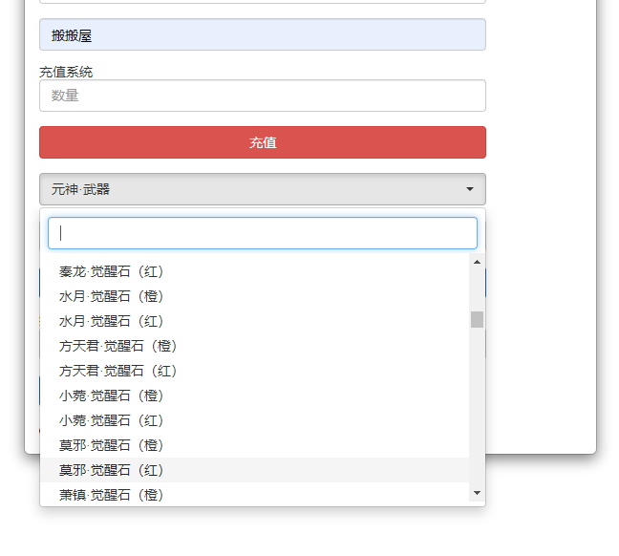This screenshot has width=619, height=556.
Task: Pick 水月·觉醒石（红） option
Action: (x=112, y=321)
